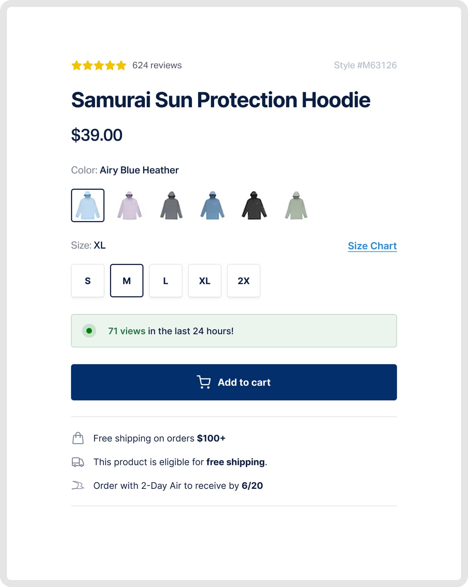Viewport: 468px width, 587px height.
Task: Click the first gold rating star
Action: point(77,65)
